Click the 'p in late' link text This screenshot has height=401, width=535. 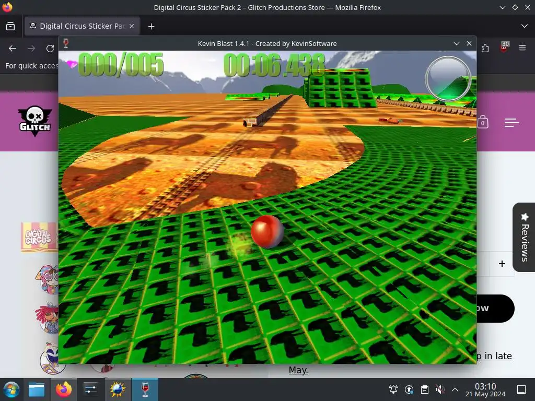(494, 356)
